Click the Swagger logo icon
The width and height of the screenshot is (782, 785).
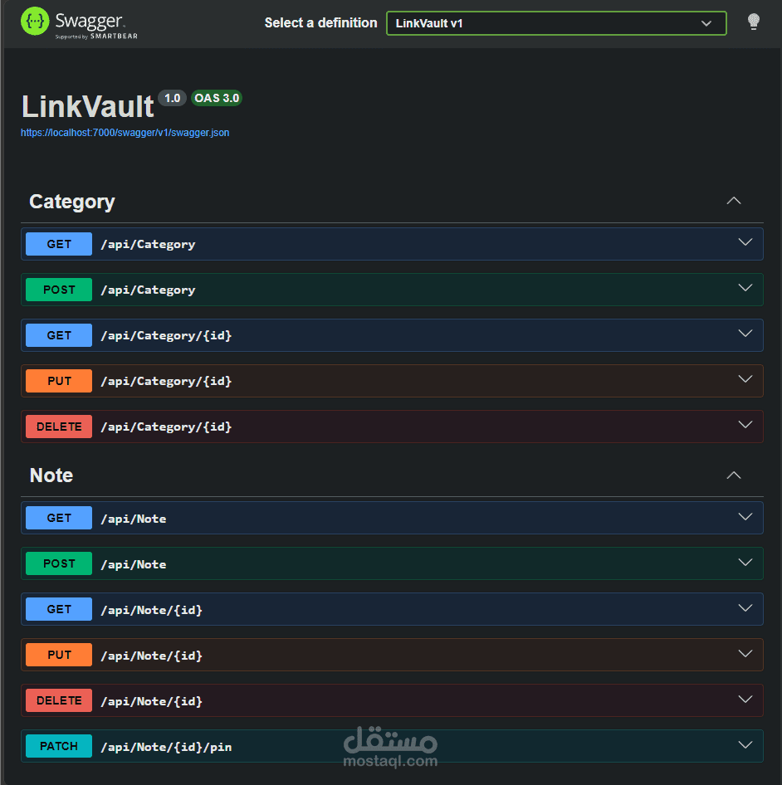tap(35, 22)
